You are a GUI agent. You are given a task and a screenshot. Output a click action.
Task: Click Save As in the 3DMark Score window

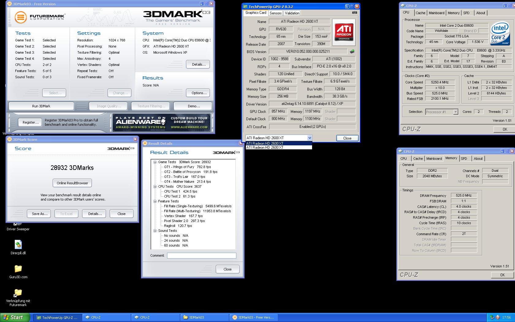(40, 214)
